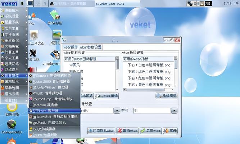
Task: Open the 计算工具 menu entry
Action: [x=14, y=52]
